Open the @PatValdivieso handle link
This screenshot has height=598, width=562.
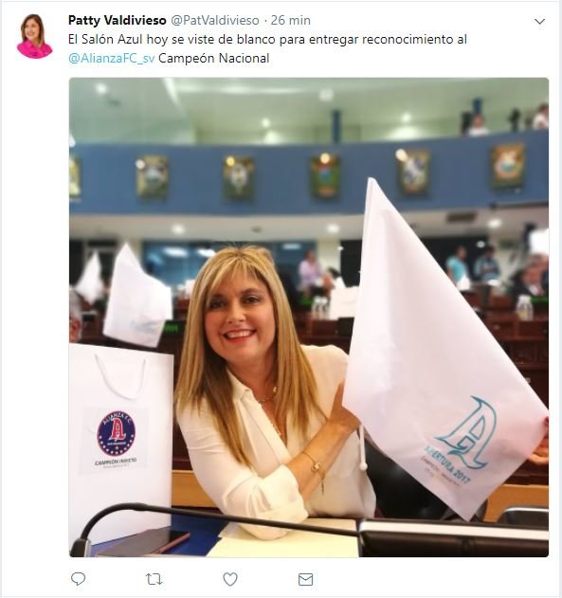click(x=215, y=20)
